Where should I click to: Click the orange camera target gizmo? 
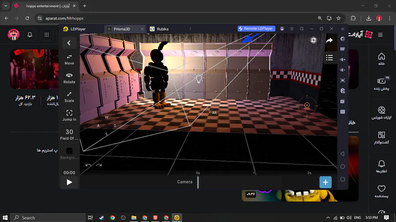(x=307, y=105)
